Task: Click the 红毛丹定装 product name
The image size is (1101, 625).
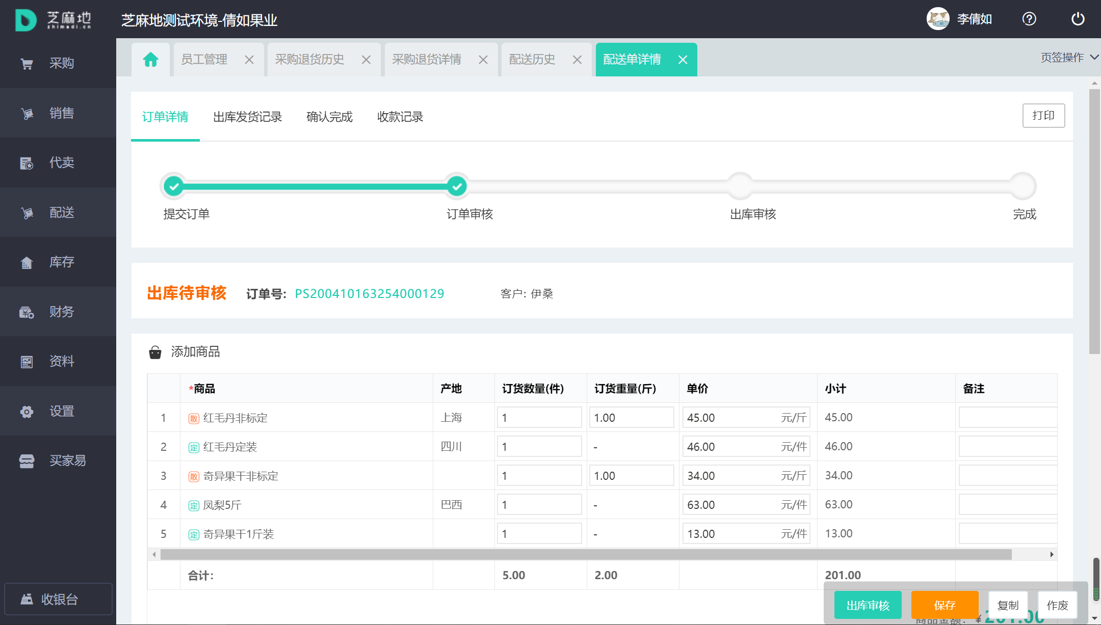Action: (x=230, y=447)
